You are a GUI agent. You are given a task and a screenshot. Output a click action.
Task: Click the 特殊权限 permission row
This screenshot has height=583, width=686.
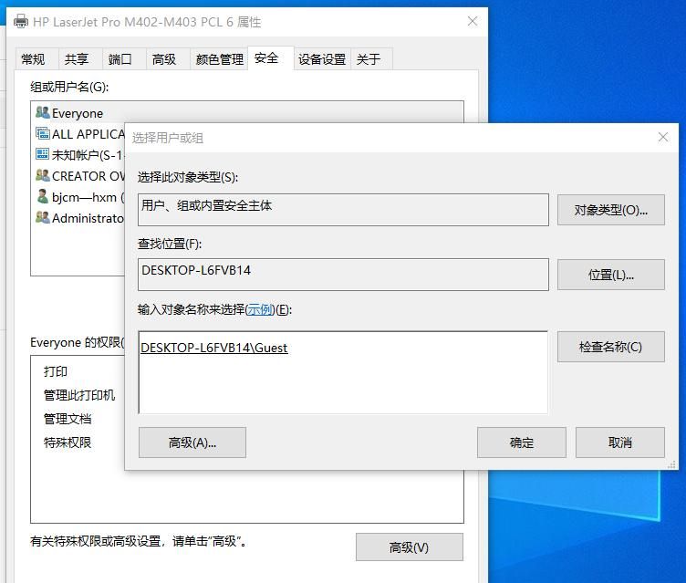[68, 442]
